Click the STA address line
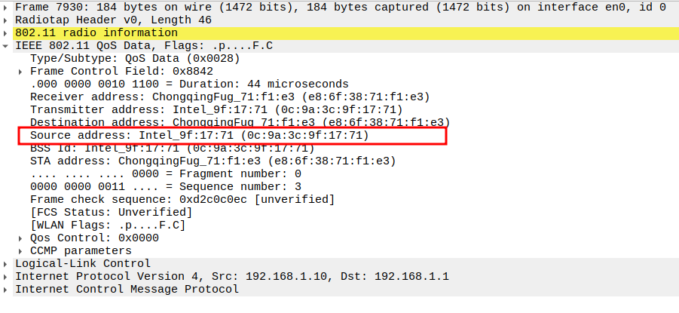Screen dimensions: 679x313 (x=213, y=161)
